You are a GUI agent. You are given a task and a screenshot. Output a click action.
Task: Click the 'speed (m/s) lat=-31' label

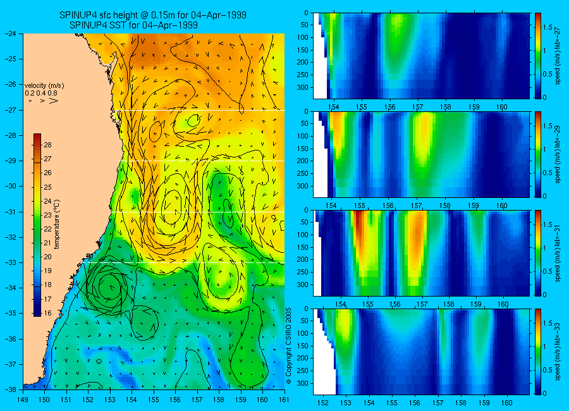tap(558, 253)
